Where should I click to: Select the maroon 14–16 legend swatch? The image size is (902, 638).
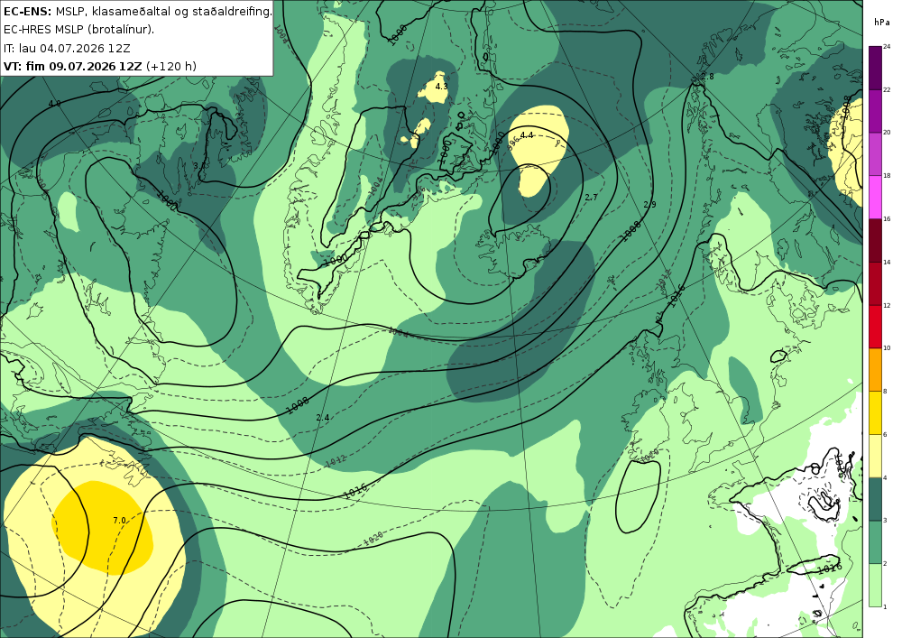tap(875, 240)
